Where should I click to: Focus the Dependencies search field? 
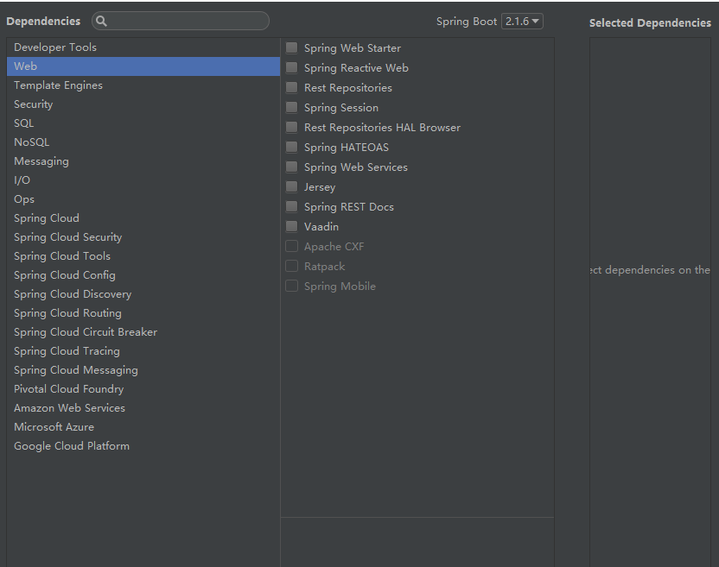tap(181, 21)
